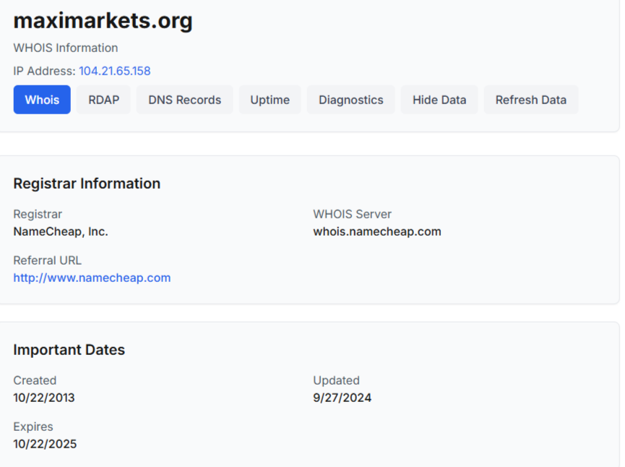Click the Important Dates section heading

pyautogui.click(x=69, y=350)
